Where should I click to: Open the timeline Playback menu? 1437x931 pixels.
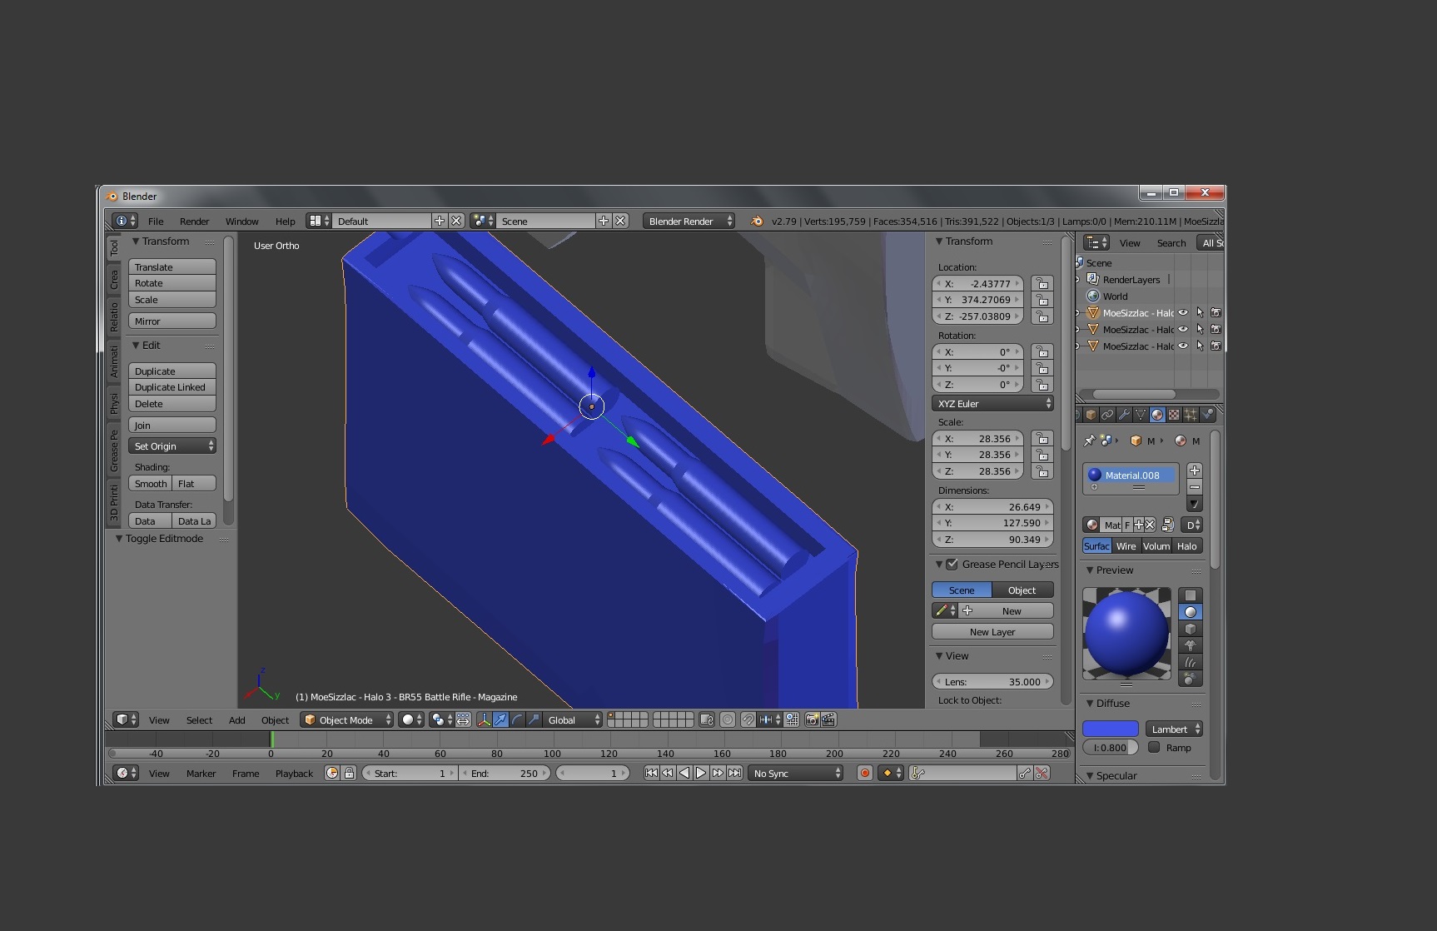(x=294, y=773)
